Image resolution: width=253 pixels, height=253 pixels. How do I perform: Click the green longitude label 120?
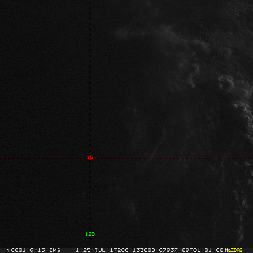[x=90, y=234]
